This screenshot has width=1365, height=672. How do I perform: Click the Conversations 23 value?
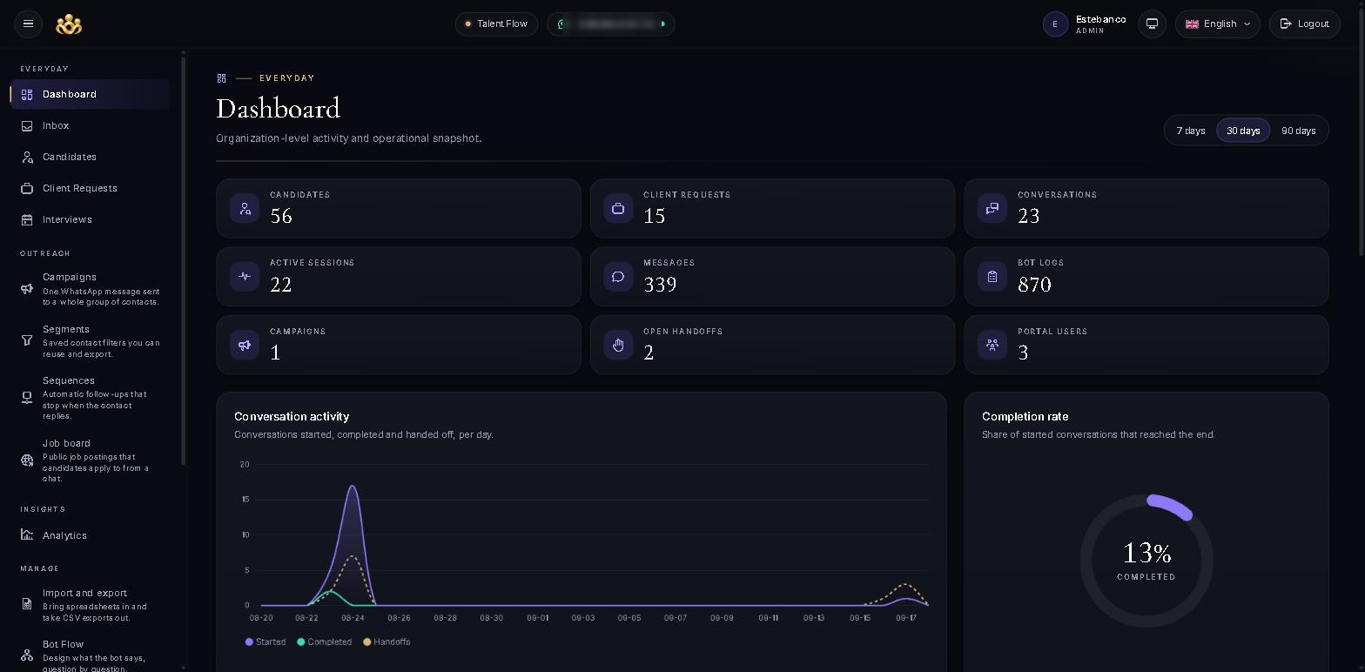click(1029, 216)
